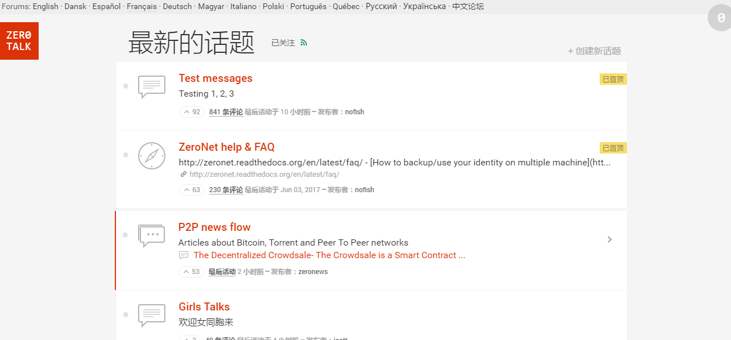Switch to the Polski forum

click(x=273, y=7)
